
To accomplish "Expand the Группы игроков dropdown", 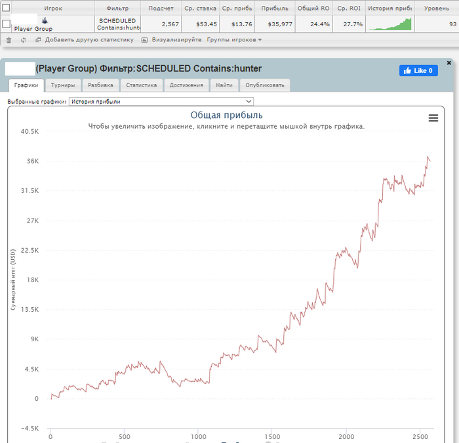I will [234, 40].
